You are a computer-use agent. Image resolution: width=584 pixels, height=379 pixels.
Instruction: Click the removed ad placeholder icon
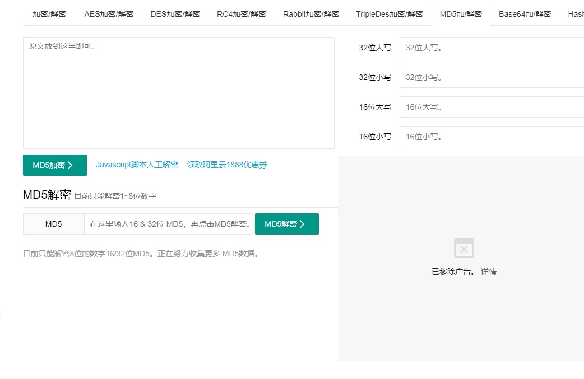click(x=464, y=248)
